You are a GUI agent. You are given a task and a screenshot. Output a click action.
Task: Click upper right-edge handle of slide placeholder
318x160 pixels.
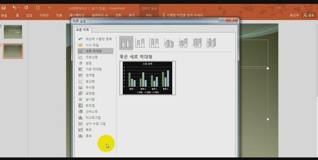click(268, 69)
